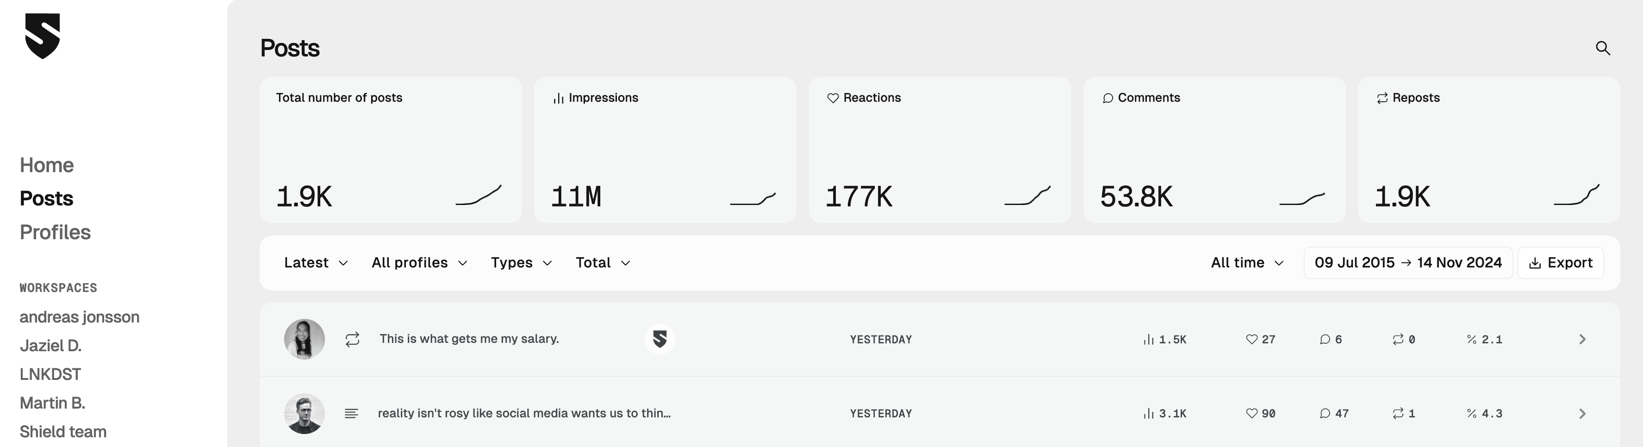
Task: Open search with the magnifier icon
Action: [x=1603, y=49]
